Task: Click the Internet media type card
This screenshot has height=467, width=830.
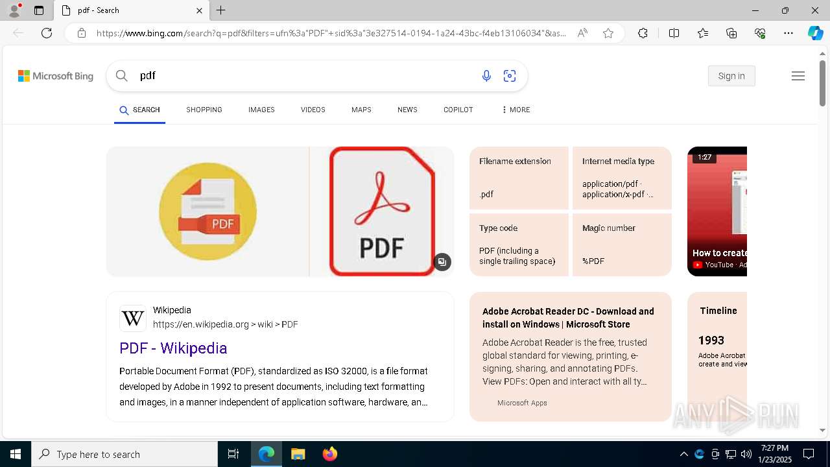Action: click(622, 178)
